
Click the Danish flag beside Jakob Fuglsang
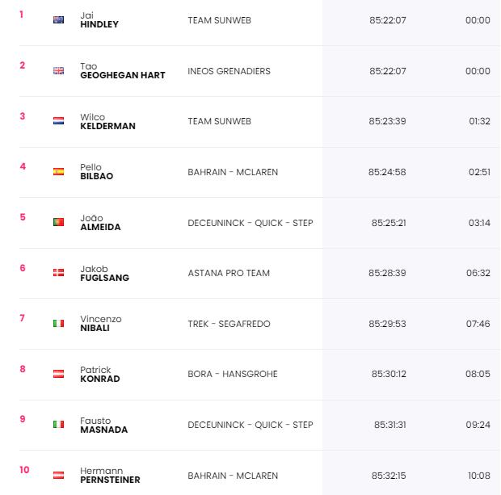point(58,272)
